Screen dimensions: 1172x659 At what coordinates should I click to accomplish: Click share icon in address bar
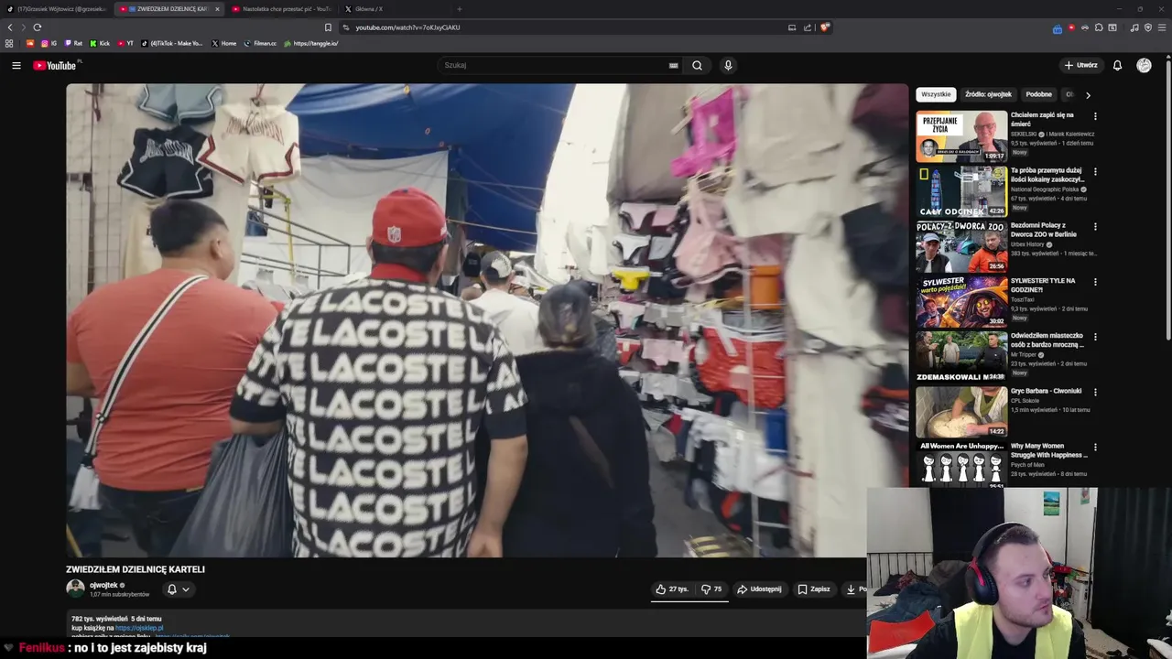point(808,27)
